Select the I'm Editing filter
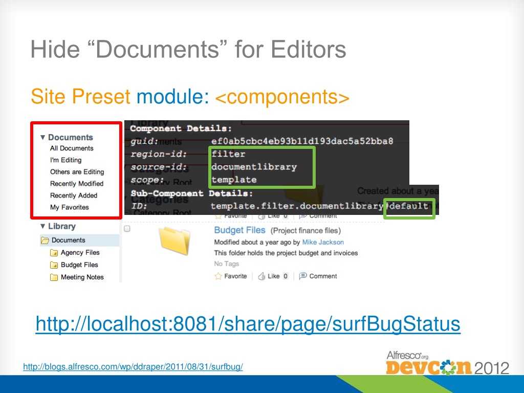The height and width of the screenshot is (393, 524). [x=66, y=160]
